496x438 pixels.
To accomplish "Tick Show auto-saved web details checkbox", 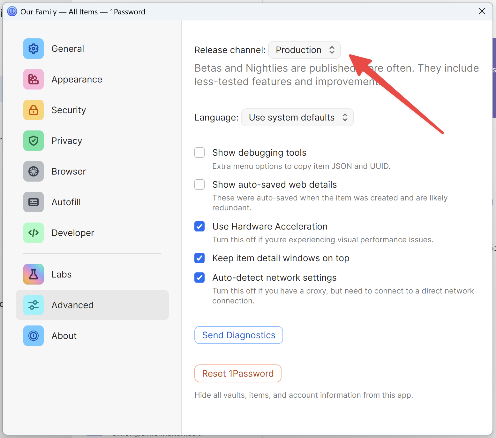I will click(x=199, y=184).
